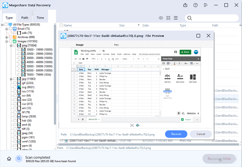Click the search magnifier icon
This screenshot has height=167, width=242.
coord(190,18)
